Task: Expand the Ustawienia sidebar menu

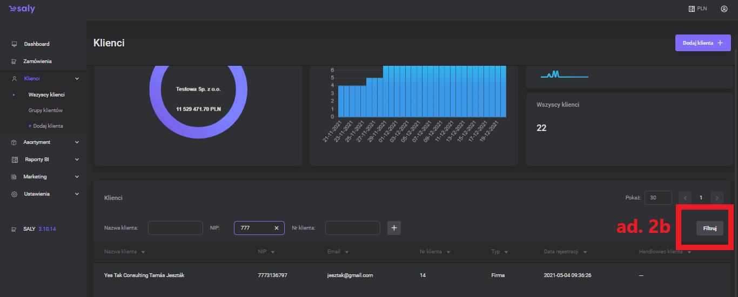Action: pyautogui.click(x=77, y=194)
